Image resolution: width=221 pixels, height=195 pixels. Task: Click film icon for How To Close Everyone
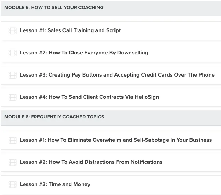(x=12, y=53)
